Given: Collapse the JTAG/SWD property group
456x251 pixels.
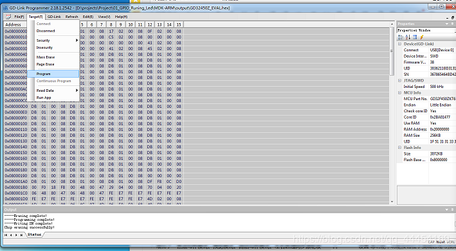Looking at the screenshot, I should point(399,80).
